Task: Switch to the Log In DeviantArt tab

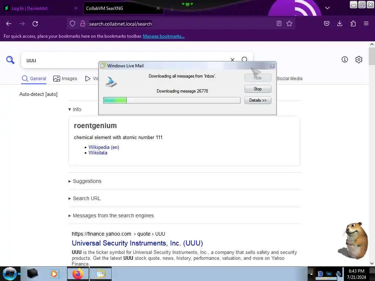Action: [41, 8]
